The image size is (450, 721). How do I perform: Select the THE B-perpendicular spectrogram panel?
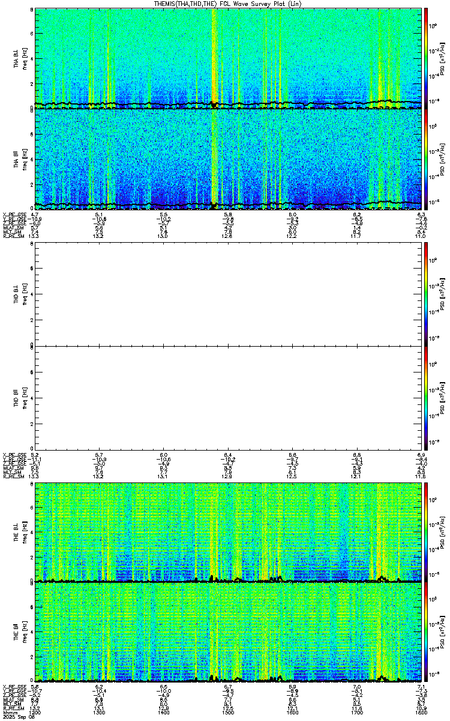click(x=227, y=532)
